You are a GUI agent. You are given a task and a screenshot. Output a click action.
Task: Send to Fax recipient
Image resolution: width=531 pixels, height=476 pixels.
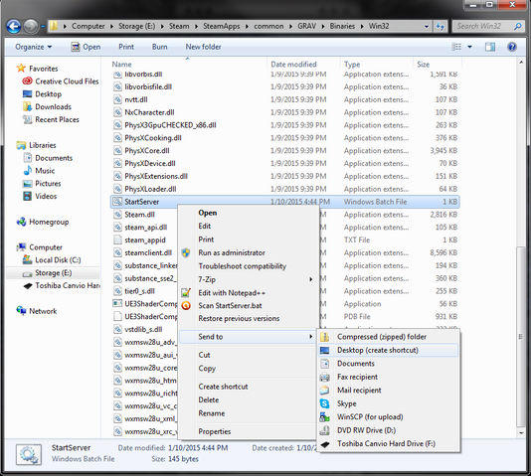pyautogui.click(x=388, y=377)
